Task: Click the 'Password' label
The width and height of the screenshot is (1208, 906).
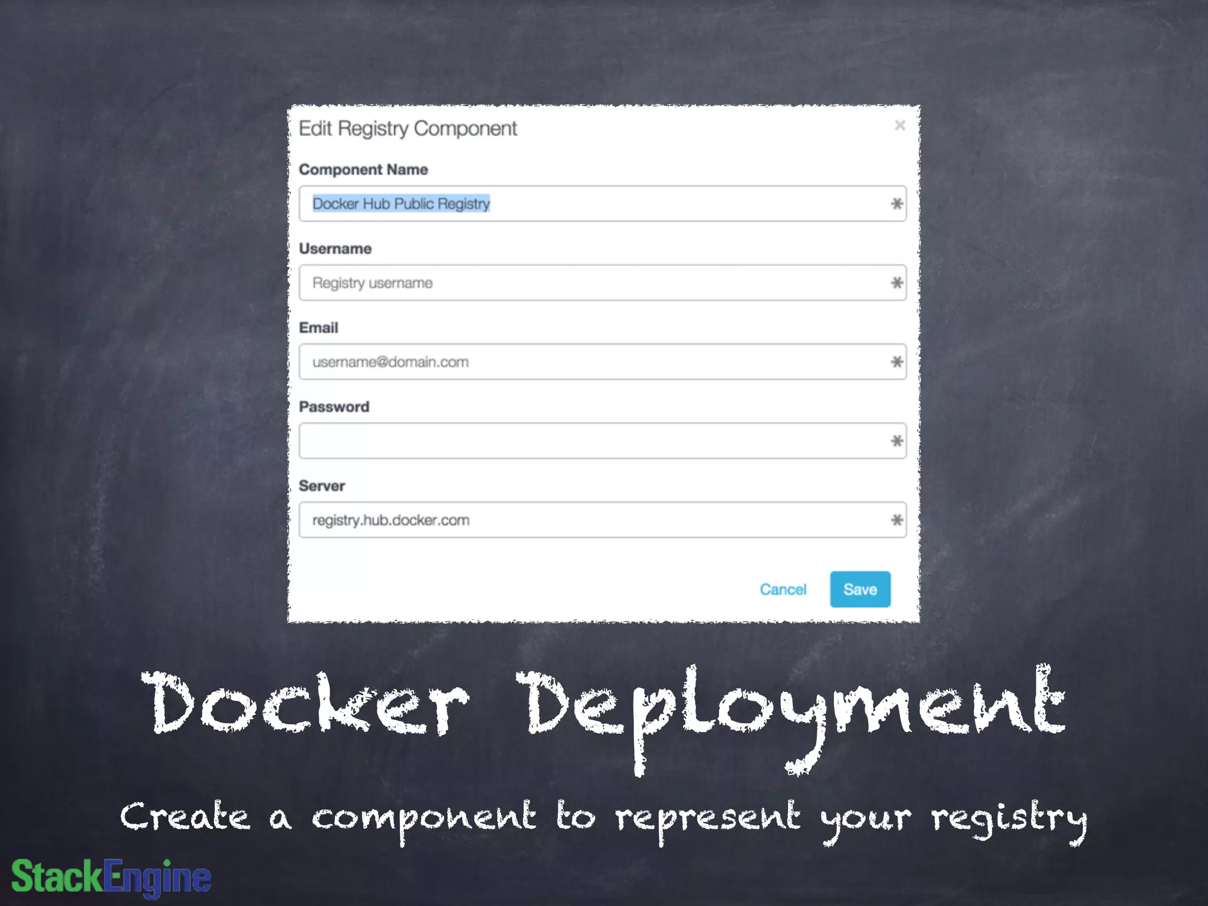Action: click(x=334, y=406)
